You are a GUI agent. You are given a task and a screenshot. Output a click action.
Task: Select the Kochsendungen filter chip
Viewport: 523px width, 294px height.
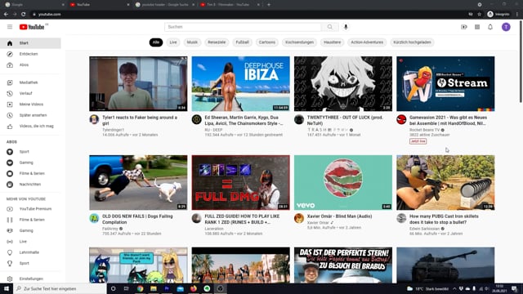click(x=300, y=42)
